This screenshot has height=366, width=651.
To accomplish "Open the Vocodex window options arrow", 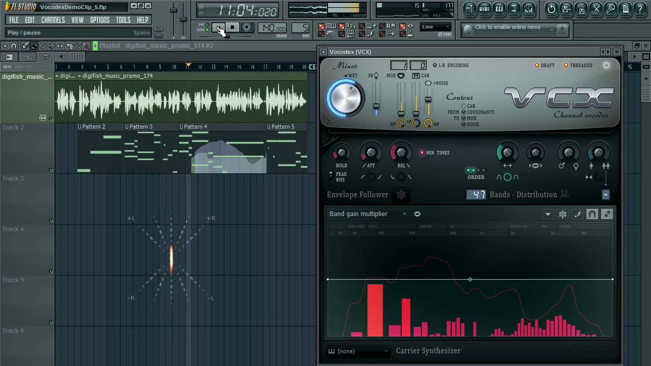I will [x=323, y=52].
